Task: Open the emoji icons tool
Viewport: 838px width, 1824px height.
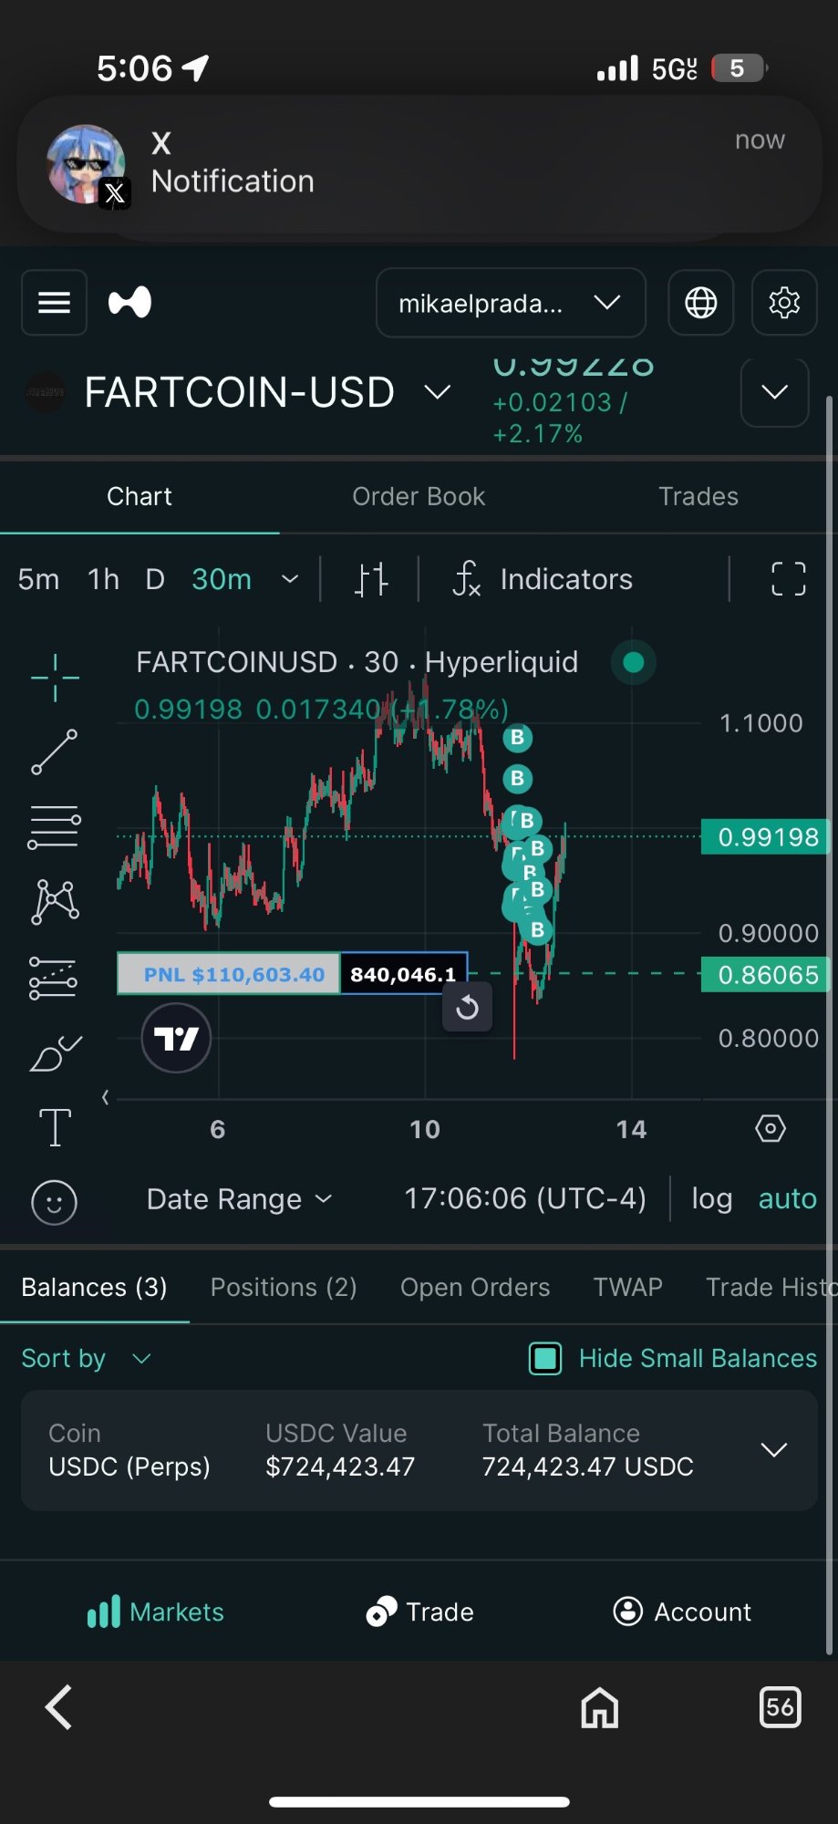Action: [x=55, y=1202]
